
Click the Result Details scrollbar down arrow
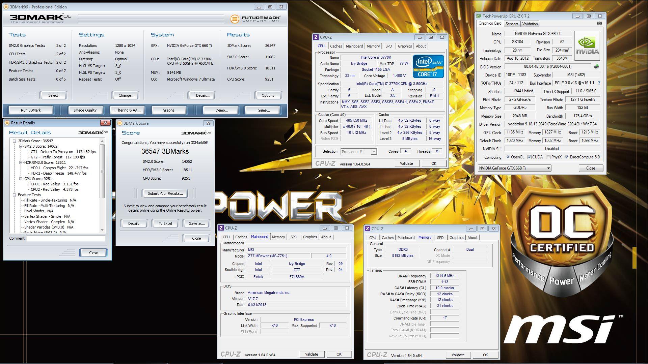(x=102, y=230)
